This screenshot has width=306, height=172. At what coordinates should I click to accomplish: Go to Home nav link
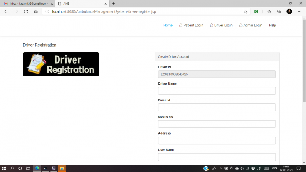pyautogui.click(x=168, y=25)
